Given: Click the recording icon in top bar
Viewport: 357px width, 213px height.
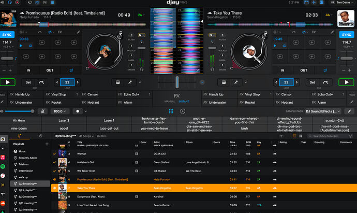Looking at the screenshot, I should 17,3.
